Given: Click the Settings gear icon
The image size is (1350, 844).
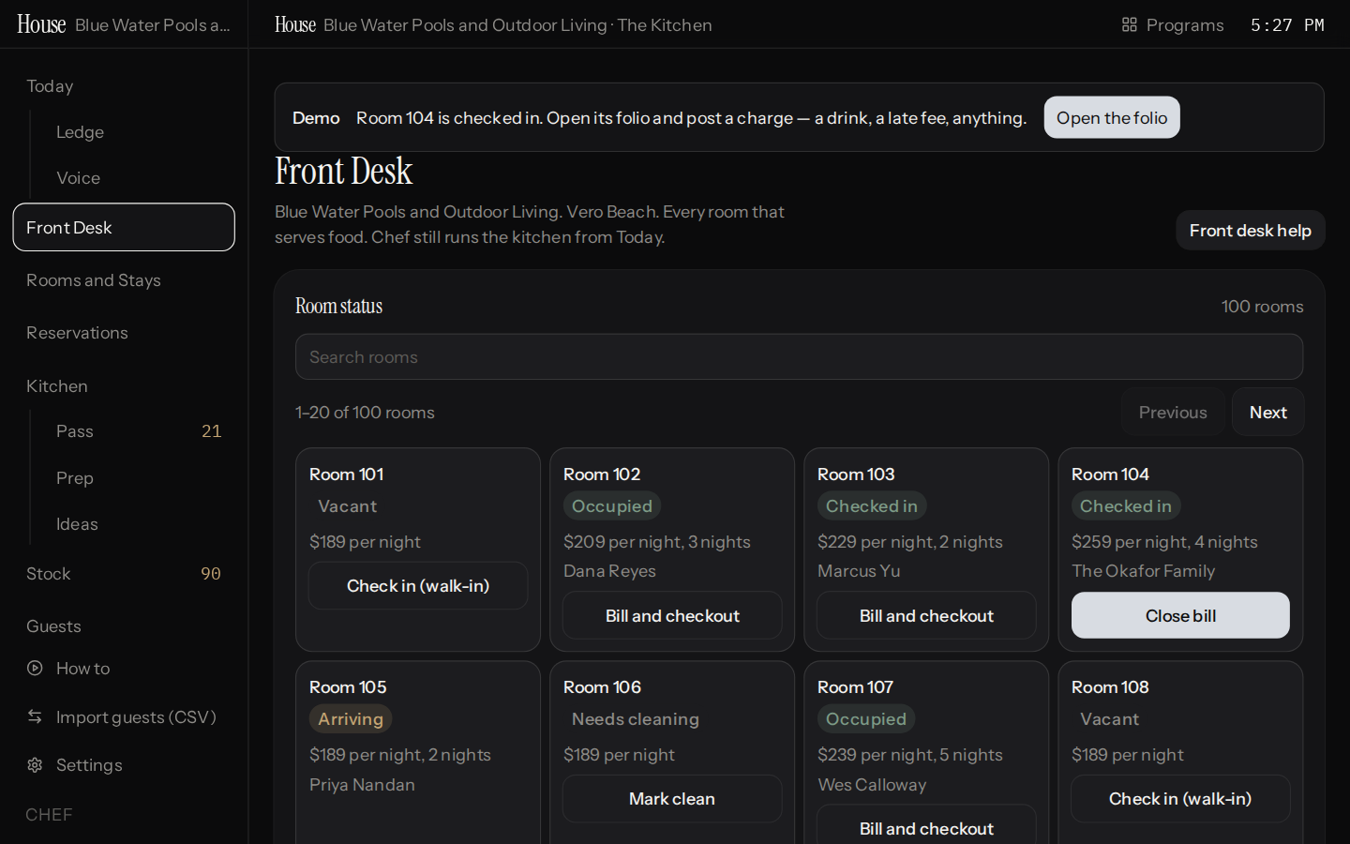Looking at the screenshot, I should coord(35,765).
